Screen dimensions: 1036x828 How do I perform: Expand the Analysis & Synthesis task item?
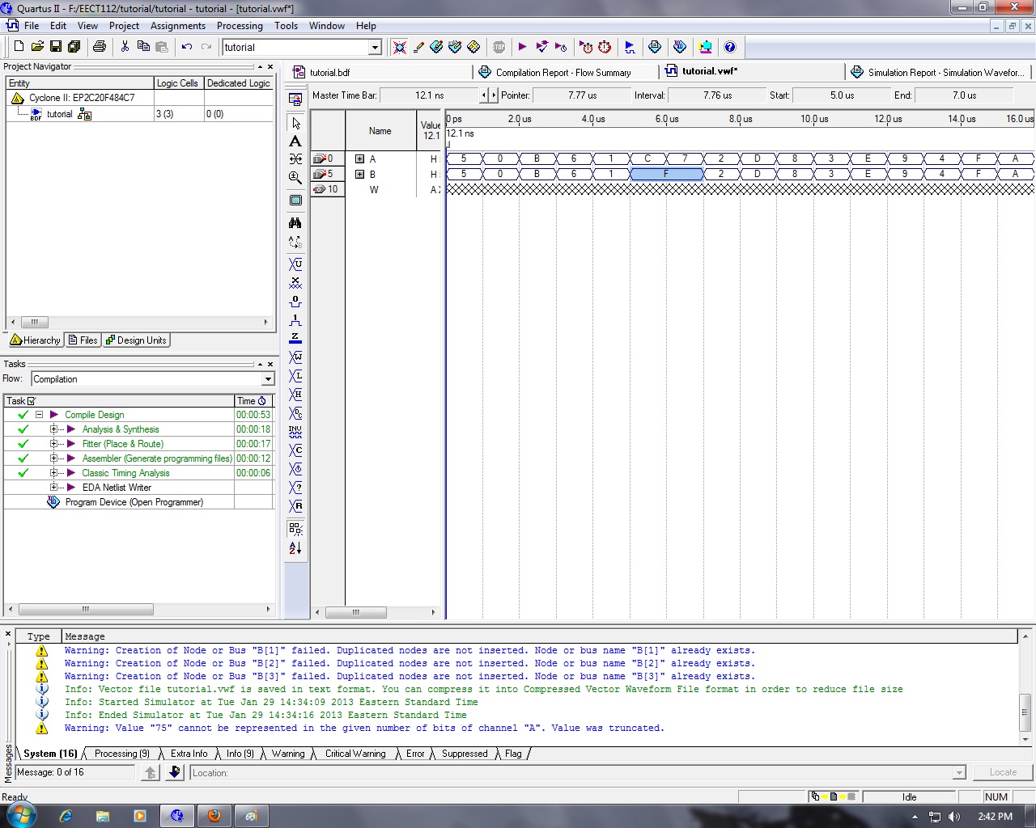[x=54, y=429]
